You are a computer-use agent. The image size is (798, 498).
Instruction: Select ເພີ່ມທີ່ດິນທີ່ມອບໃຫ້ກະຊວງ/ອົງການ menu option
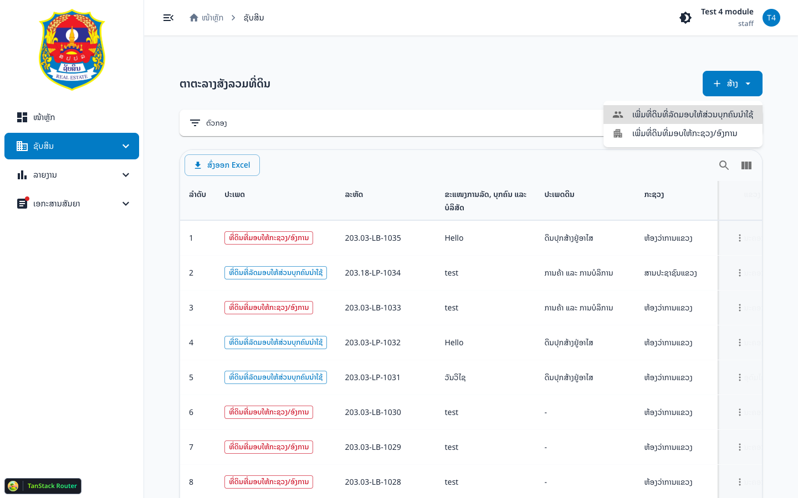point(683,133)
